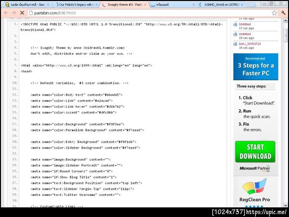Click the color:Body text meta line
The width and height of the screenshot is (289, 217).
[76, 95]
